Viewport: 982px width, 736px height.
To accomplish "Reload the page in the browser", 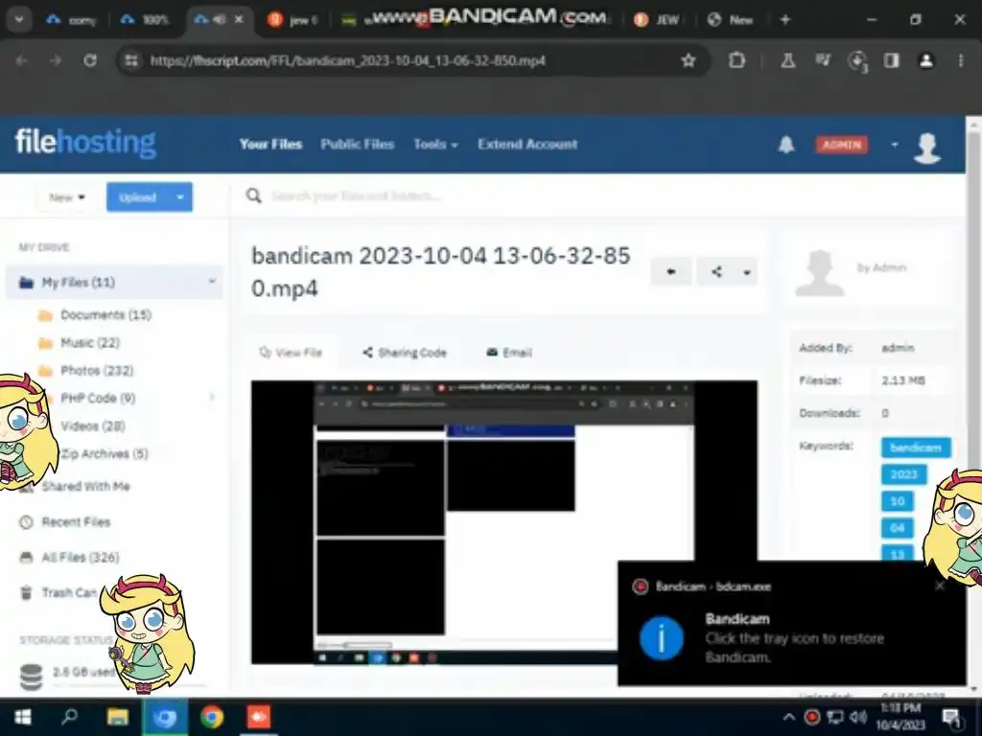I will [x=90, y=60].
